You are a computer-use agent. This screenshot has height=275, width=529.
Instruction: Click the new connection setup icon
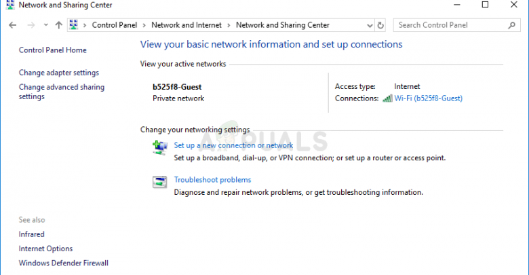tap(160, 147)
